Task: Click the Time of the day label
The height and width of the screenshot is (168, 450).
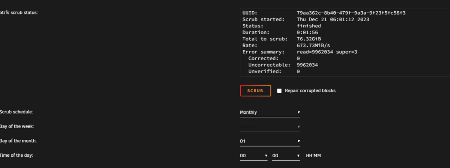Action: point(16,155)
